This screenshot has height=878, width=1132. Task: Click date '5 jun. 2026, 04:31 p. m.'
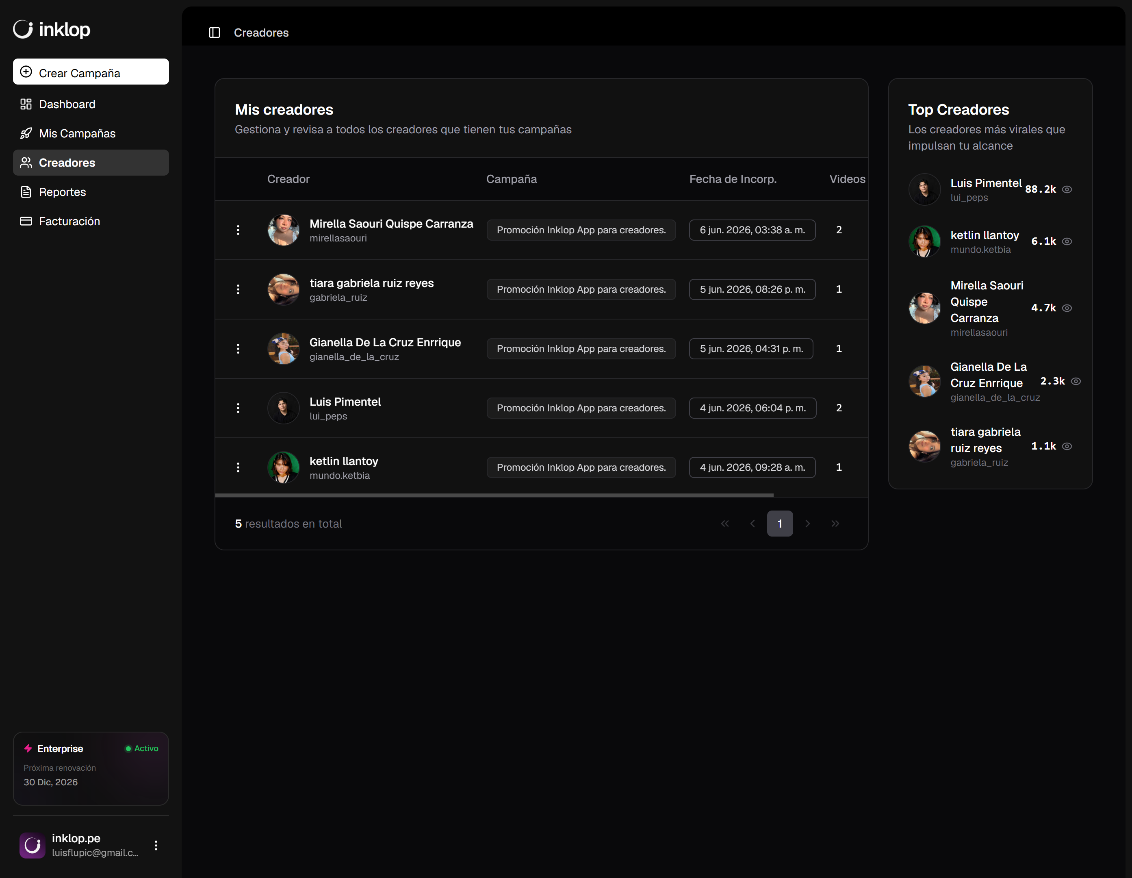coord(751,348)
